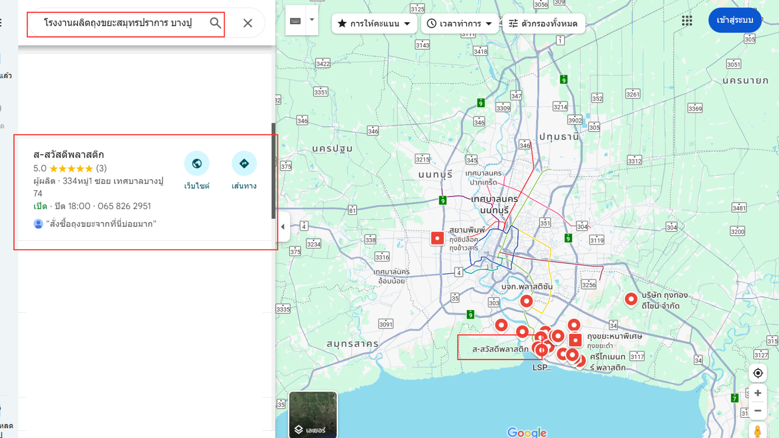Click the ศรีโกเมนทร์ พลาสติก map label
This screenshot has height=438, width=779.
pos(607,362)
